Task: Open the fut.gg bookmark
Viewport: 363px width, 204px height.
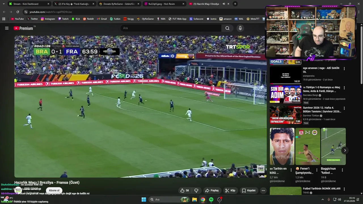Action: pos(128,19)
